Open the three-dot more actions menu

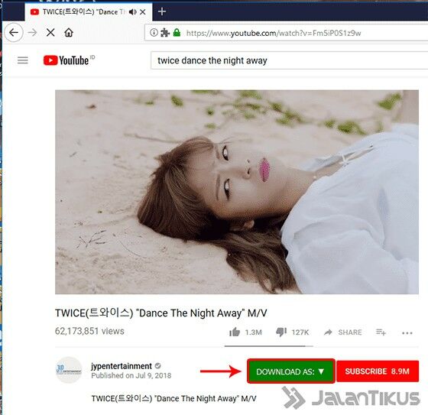click(x=407, y=332)
